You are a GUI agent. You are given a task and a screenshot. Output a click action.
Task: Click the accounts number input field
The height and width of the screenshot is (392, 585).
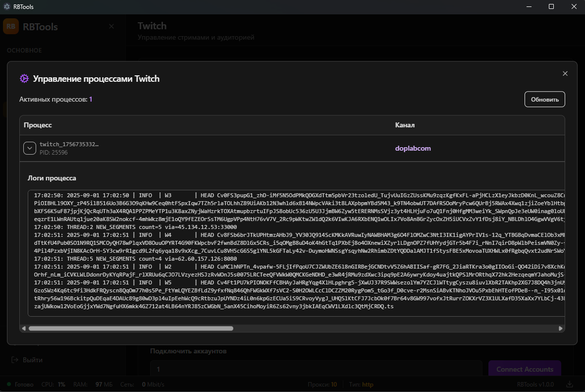click(x=316, y=369)
